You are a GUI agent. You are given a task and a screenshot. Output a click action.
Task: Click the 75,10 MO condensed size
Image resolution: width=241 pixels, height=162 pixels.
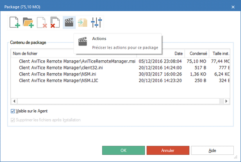pyautogui.click(x=196, y=61)
